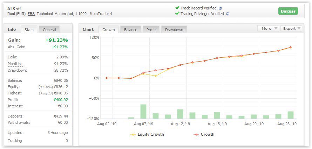Click the '3 Hours ago' updated value
The height and width of the screenshot is (149, 312).
[x=57, y=133]
